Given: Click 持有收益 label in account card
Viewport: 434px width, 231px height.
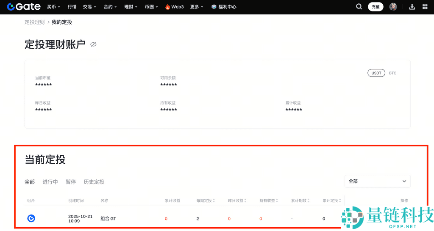Looking at the screenshot, I should pos(168,103).
